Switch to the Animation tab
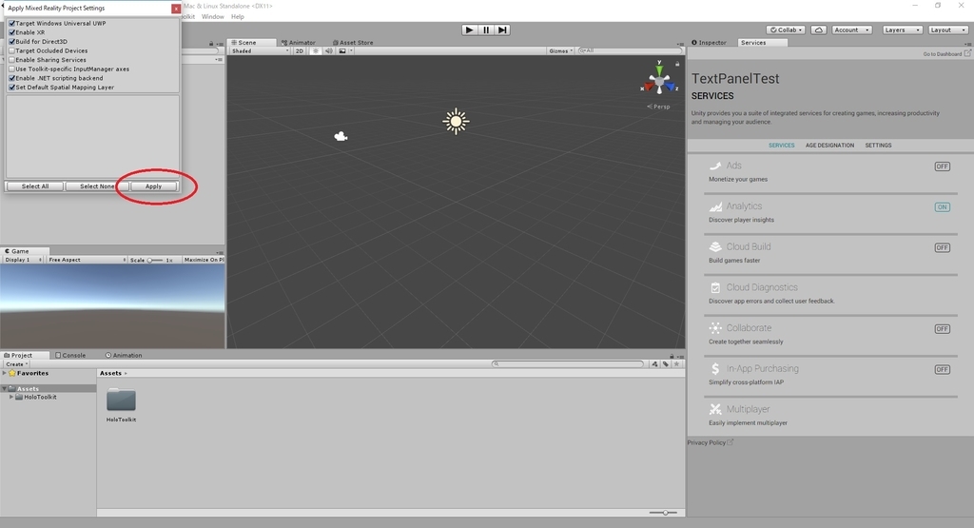 (124, 355)
